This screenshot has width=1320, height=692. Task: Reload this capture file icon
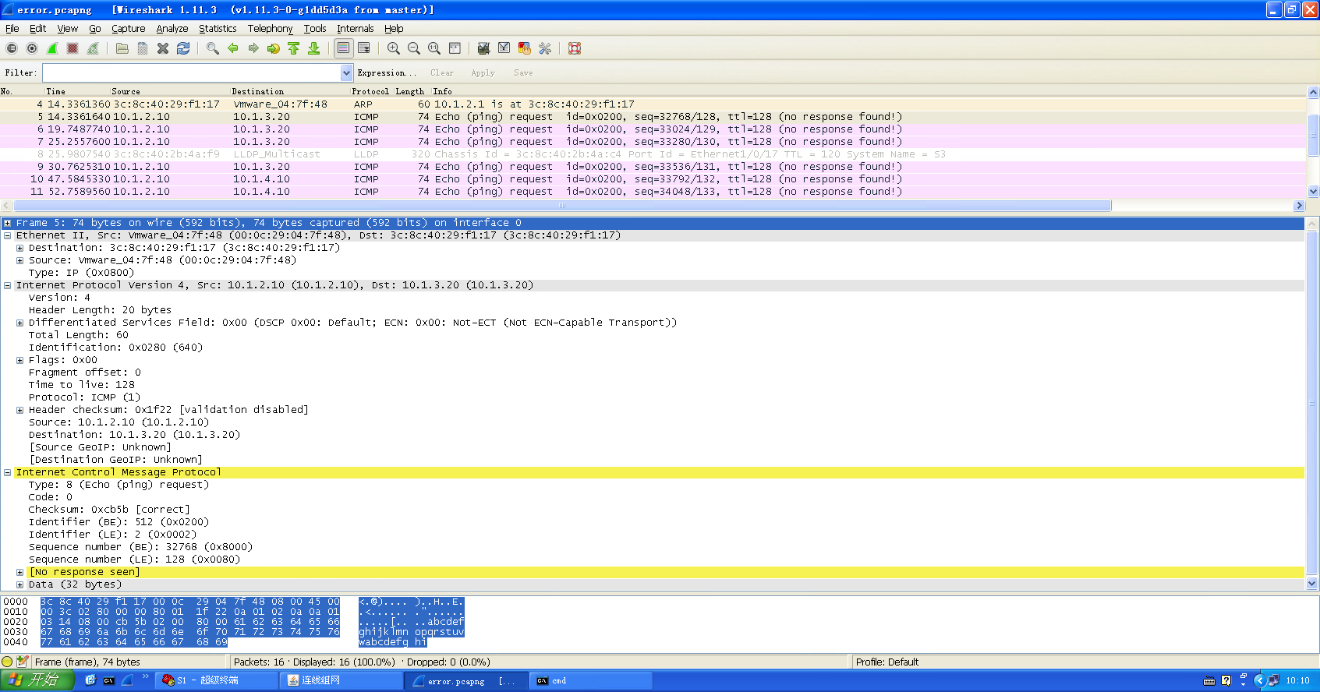[183, 48]
